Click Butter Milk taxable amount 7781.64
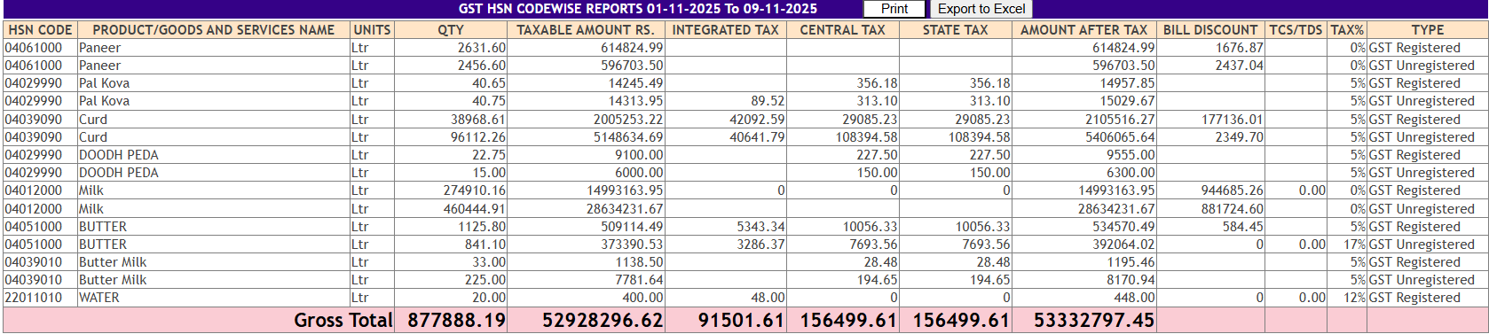This screenshot has height=334, width=1489. pos(638,280)
